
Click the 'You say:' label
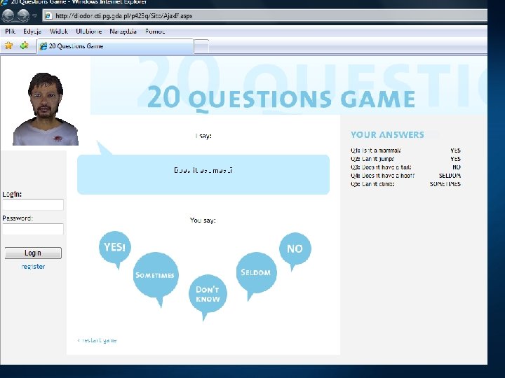203,220
